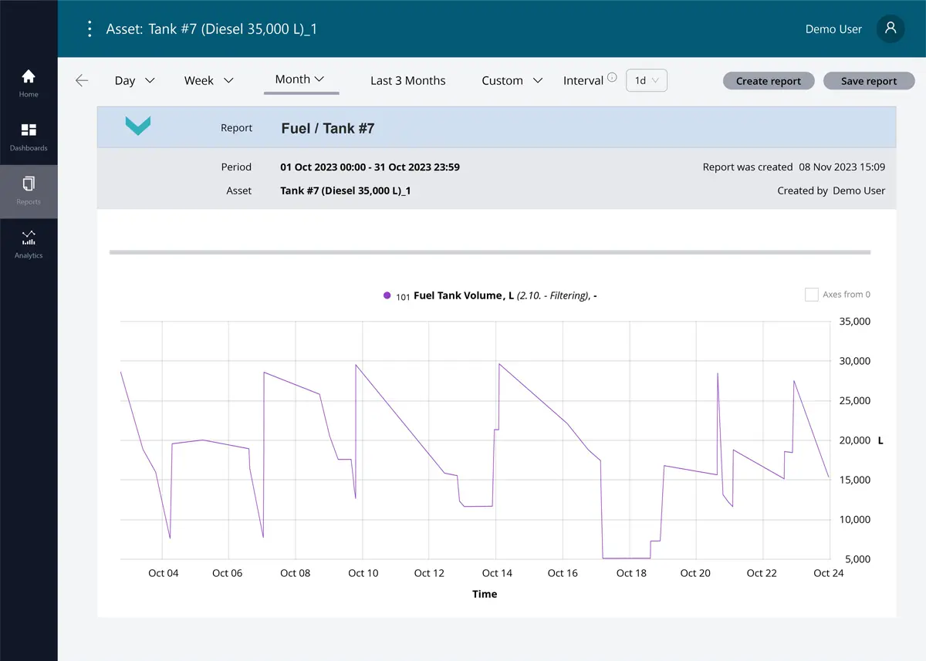The image size is (926, 661).
Task: Click the Save report button
Action: 868,81
